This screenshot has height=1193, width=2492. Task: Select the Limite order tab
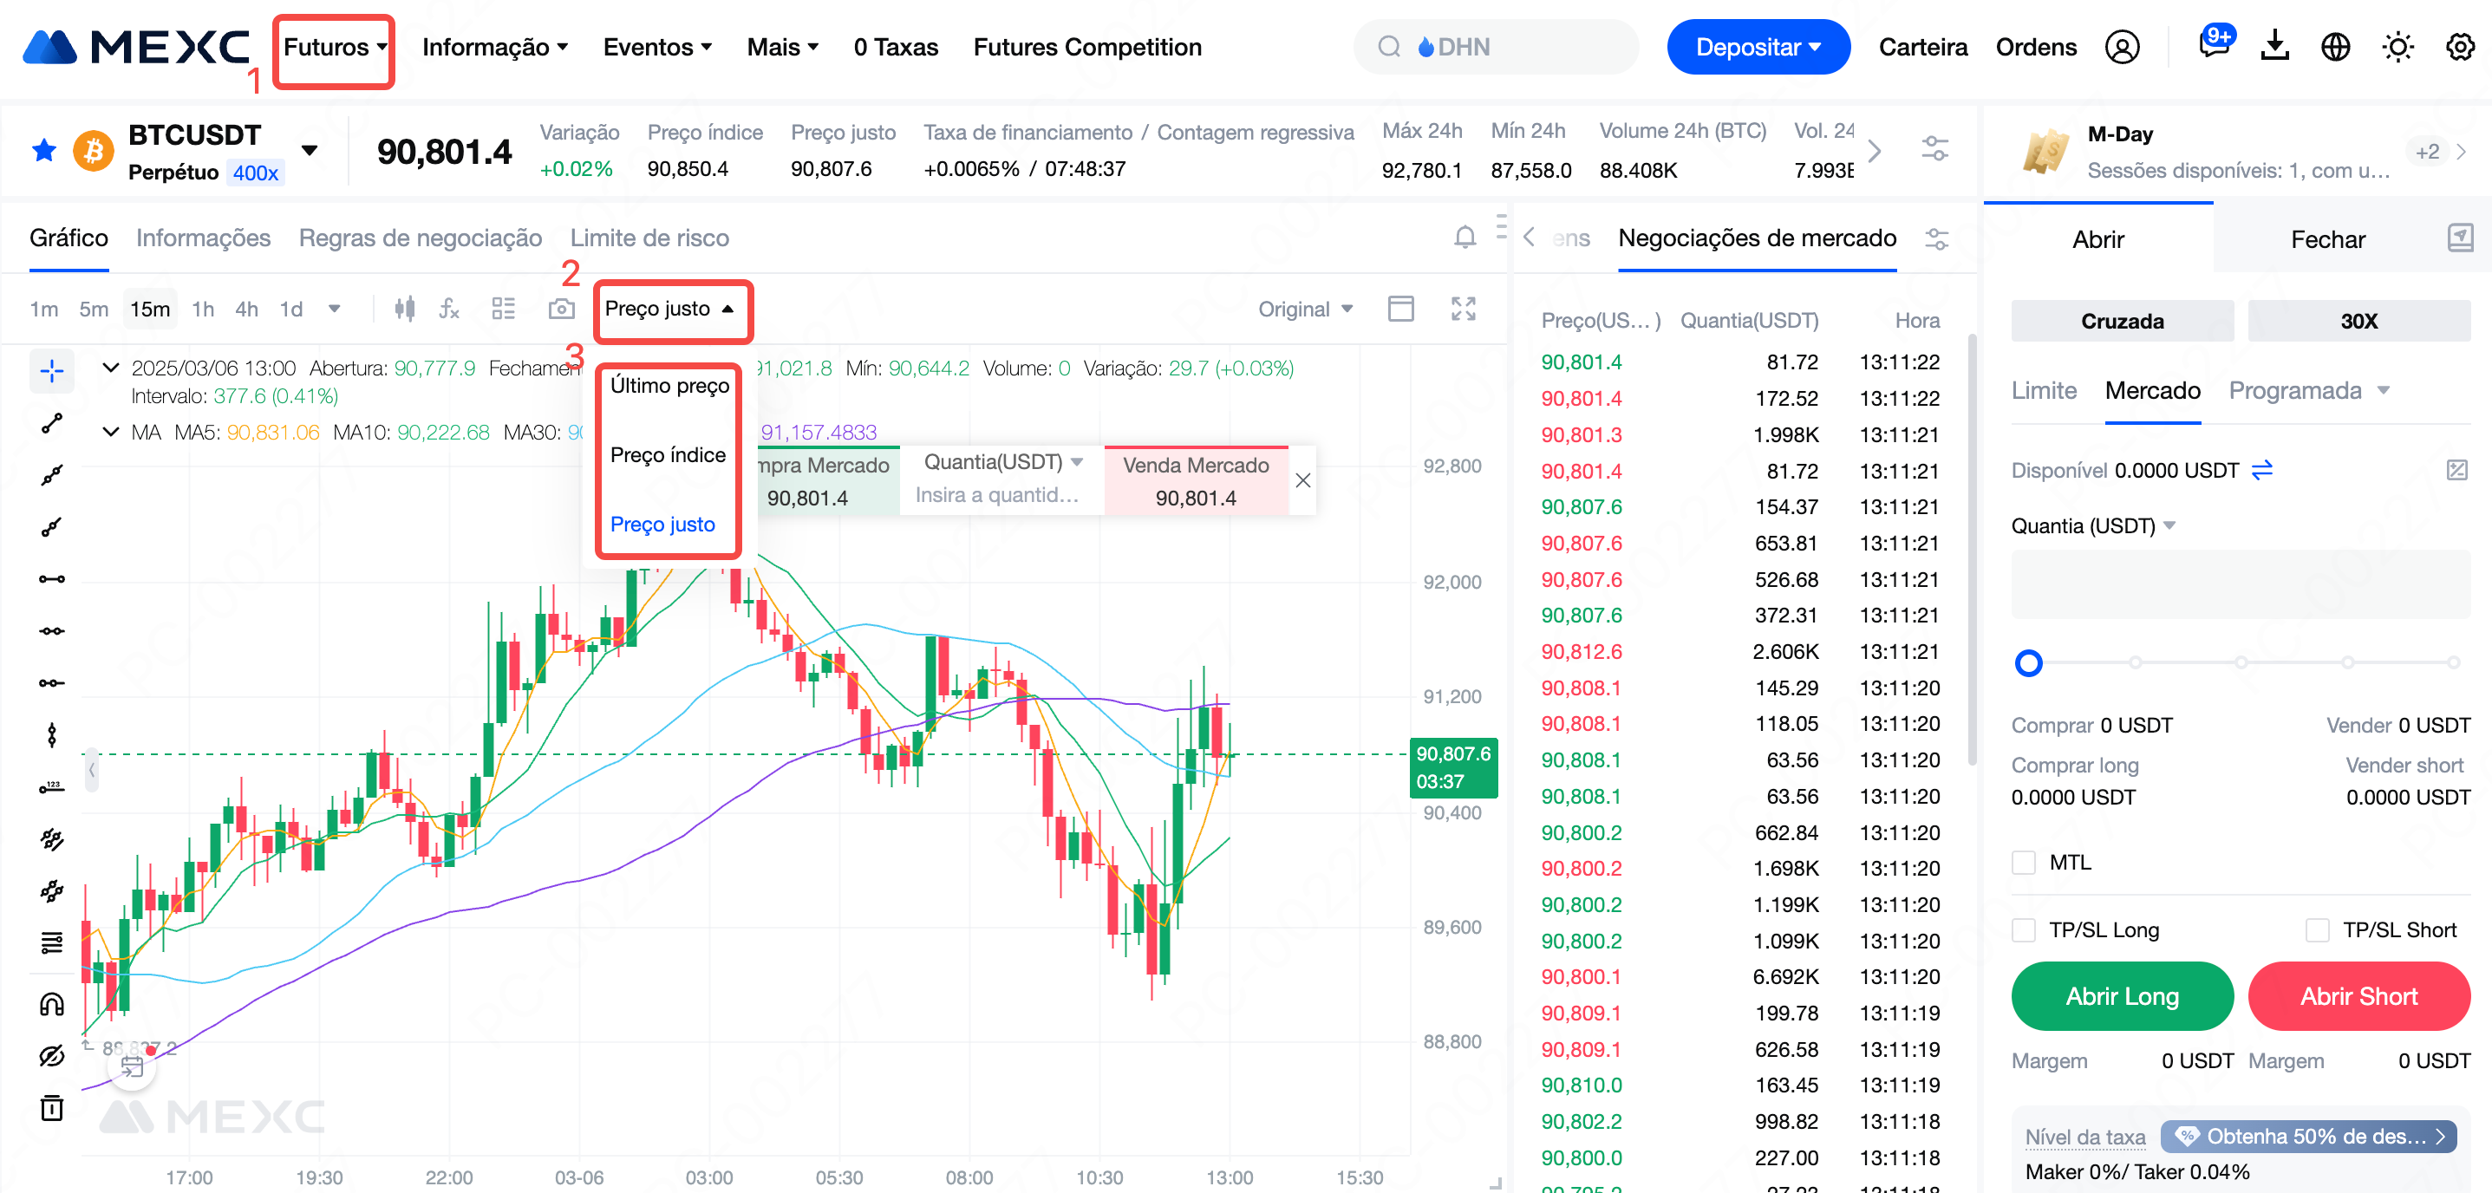point(2043,390)
